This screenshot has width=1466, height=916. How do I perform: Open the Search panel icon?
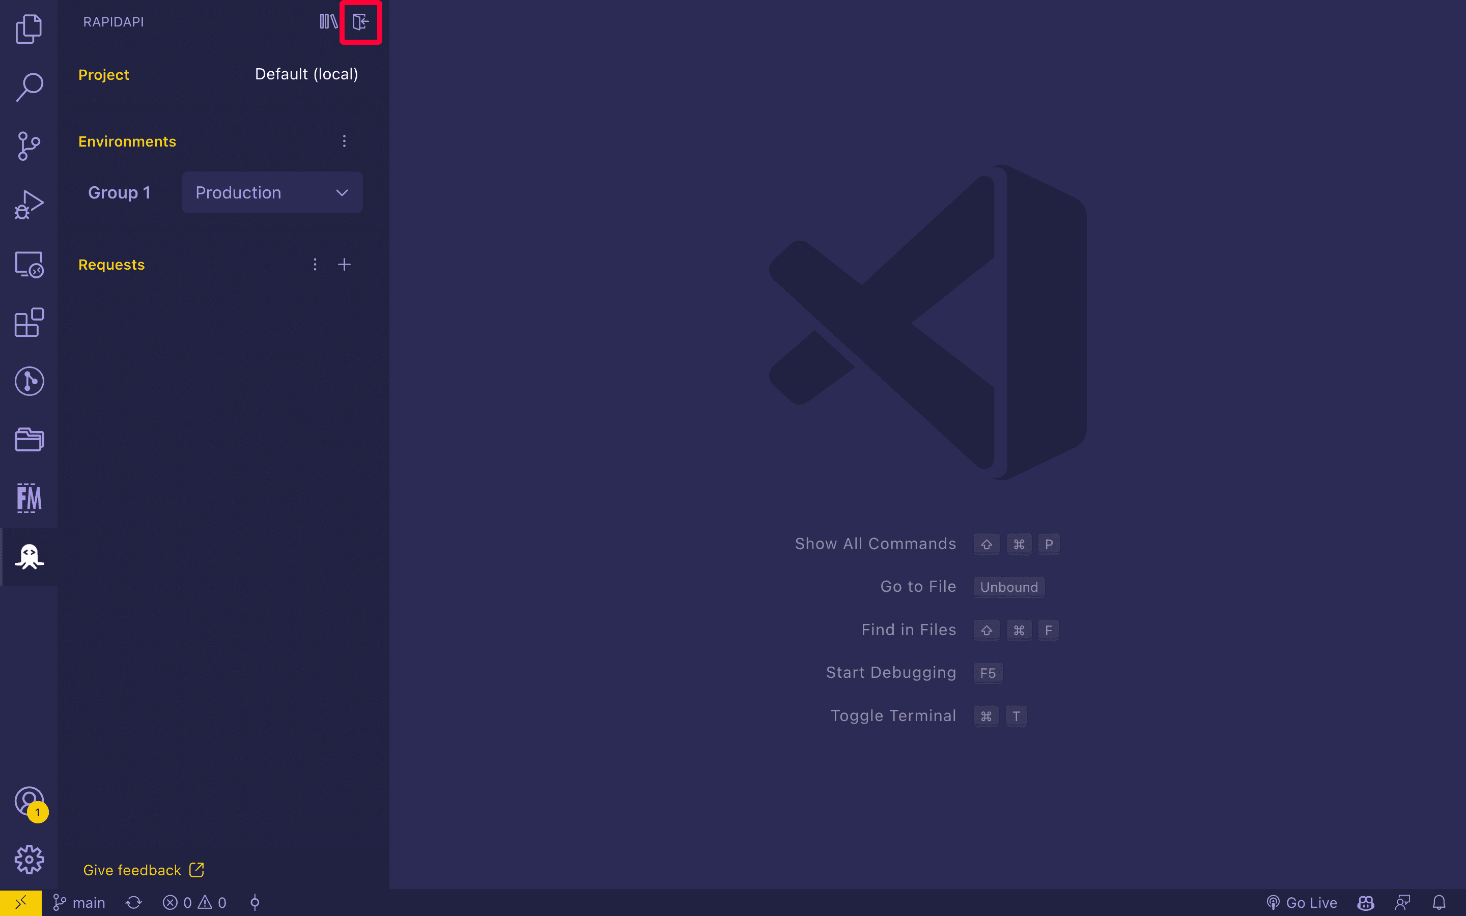pyautogui.click(x=29, y=88)
